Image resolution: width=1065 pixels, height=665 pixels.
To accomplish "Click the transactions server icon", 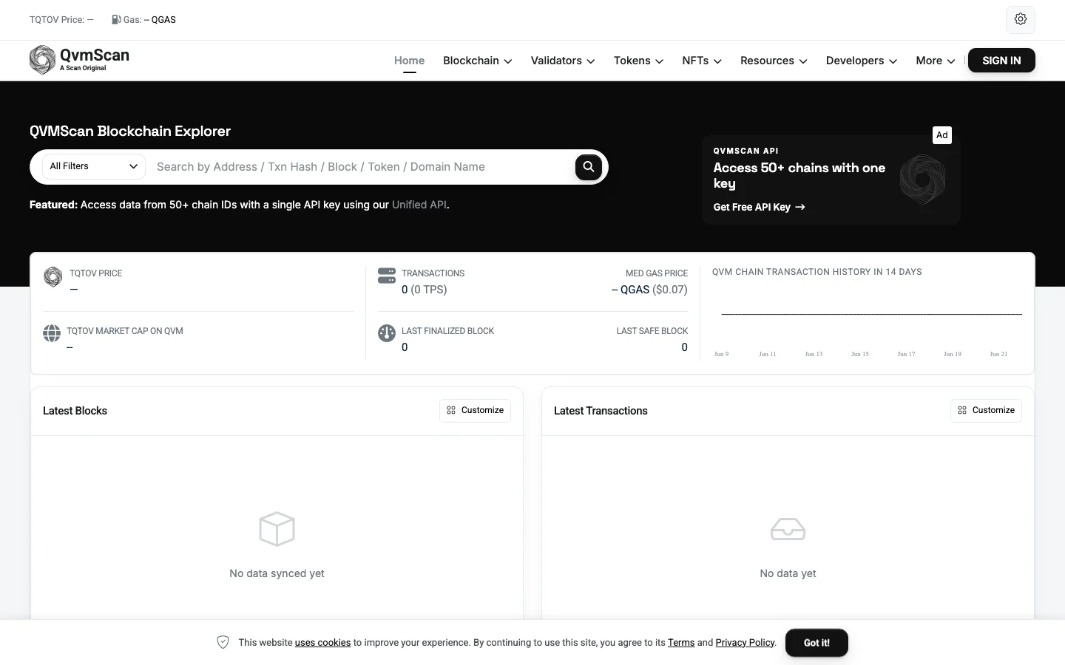I will click(387, 276).
